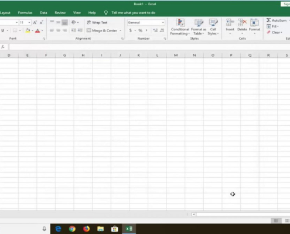Increase the font size with A-up icon
This screenshot has width=290, height=234.
(x=35, y=23)
